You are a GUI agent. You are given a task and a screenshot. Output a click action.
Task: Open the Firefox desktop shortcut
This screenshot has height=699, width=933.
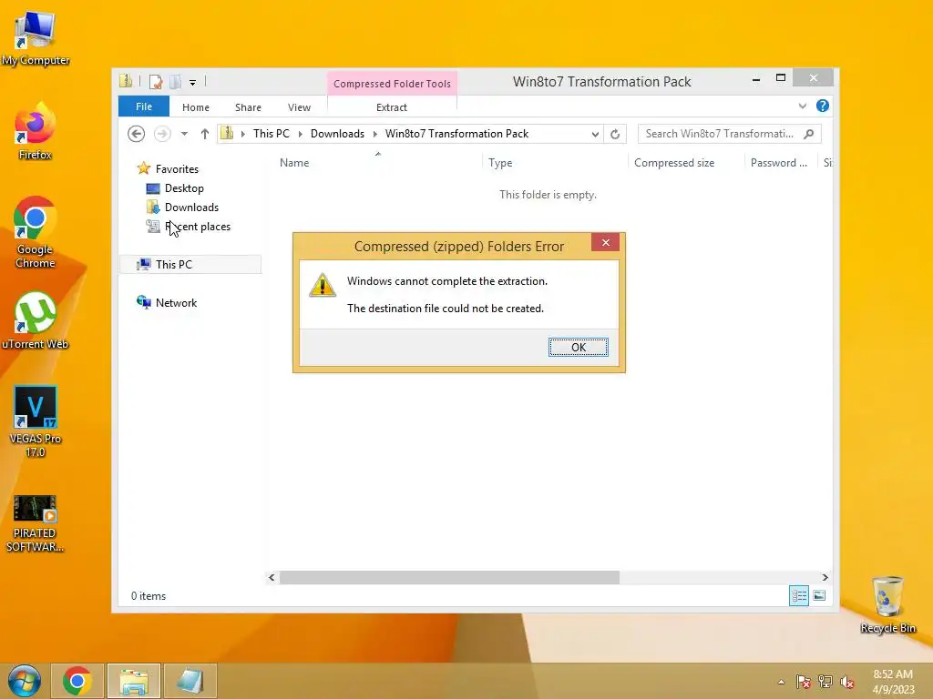(x=36, y=131)
